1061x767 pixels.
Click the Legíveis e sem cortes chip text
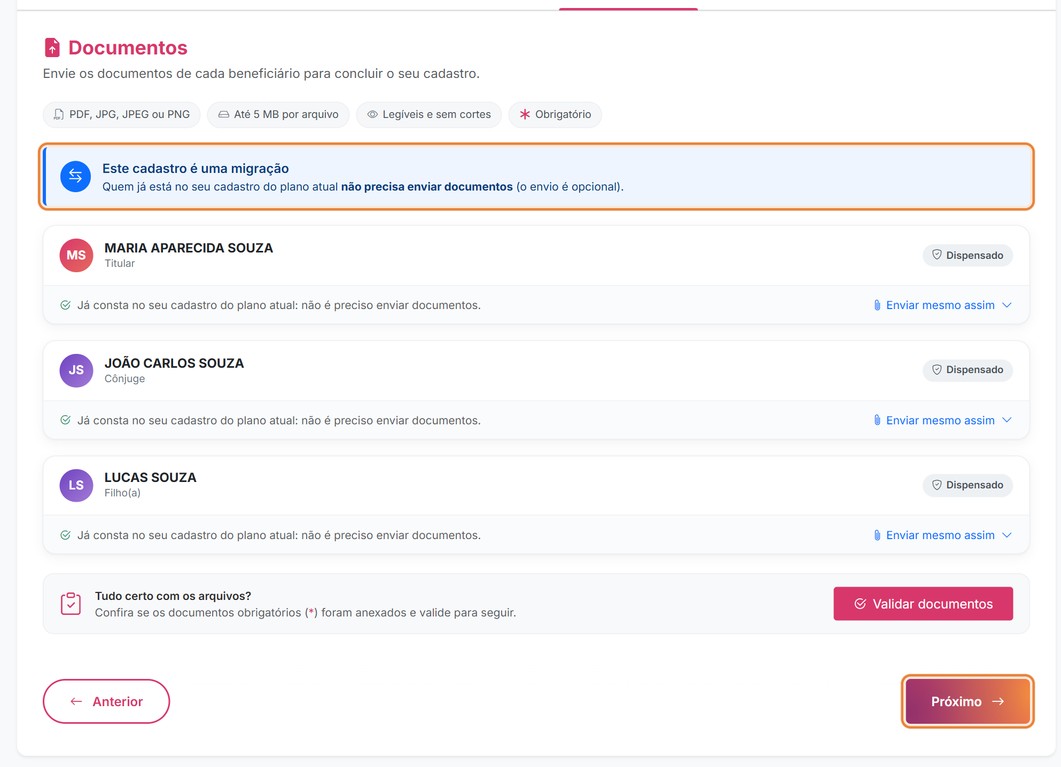tap(436, 115)
